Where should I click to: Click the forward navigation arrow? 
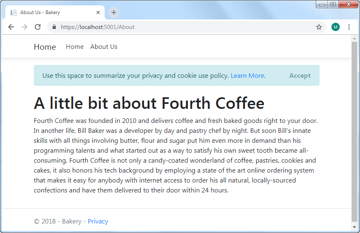24,27
